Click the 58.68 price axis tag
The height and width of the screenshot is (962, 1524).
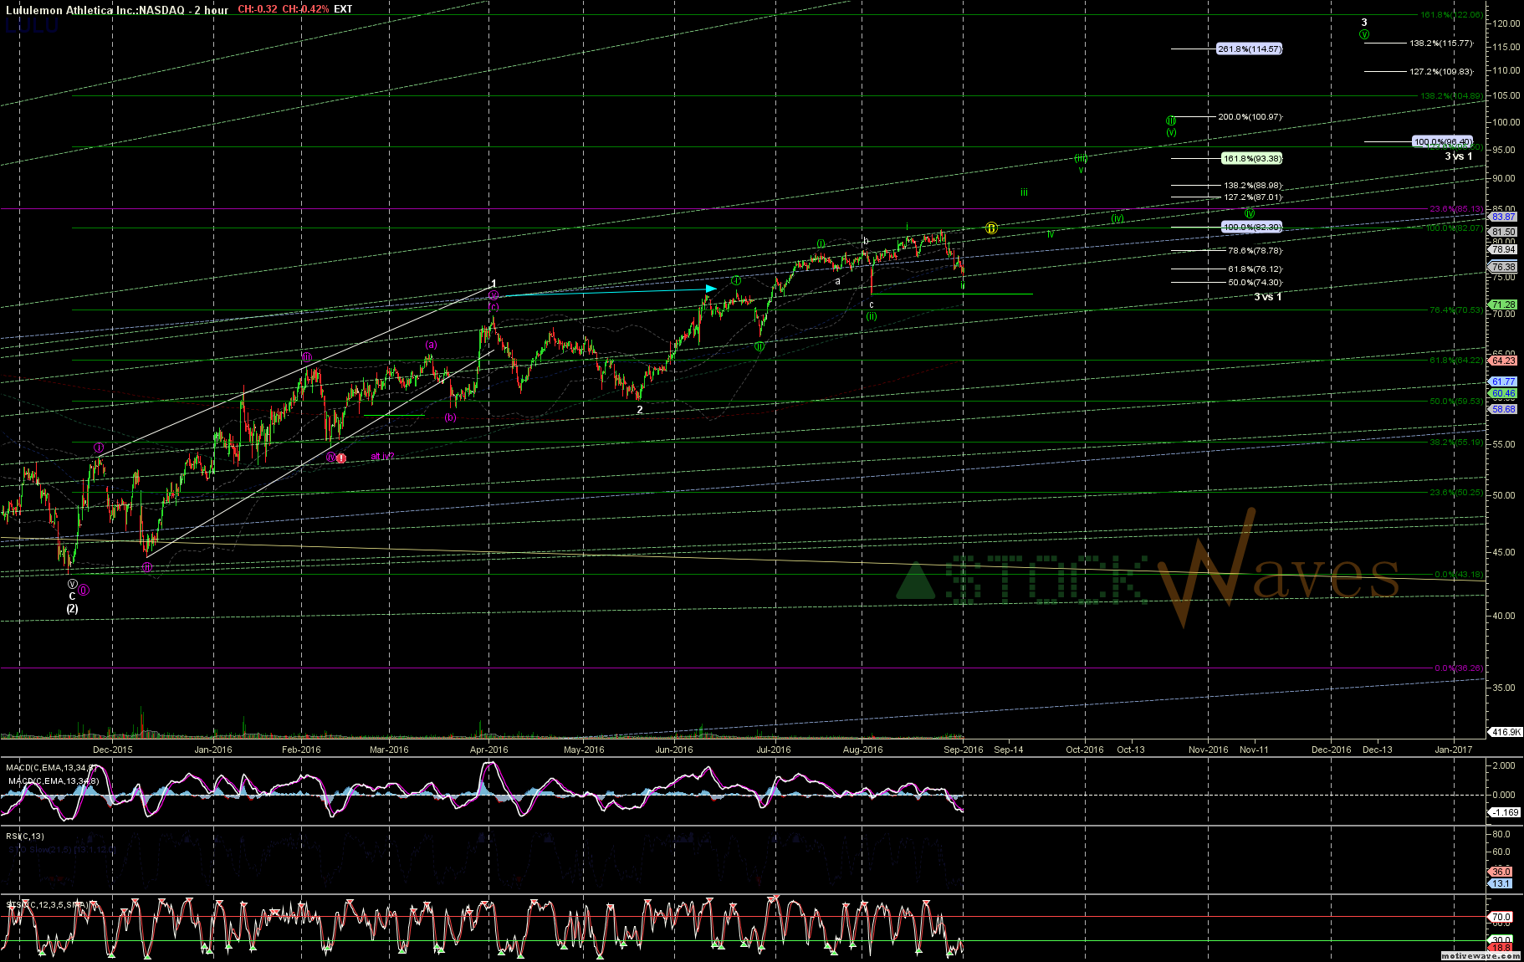click(1503, 409)
